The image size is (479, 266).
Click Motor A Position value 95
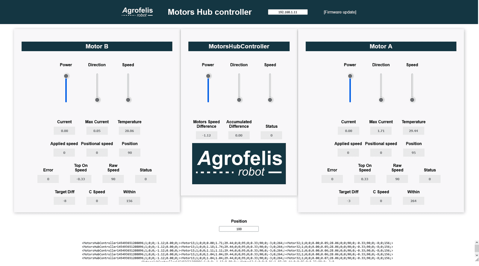click(x=413, y=153)
